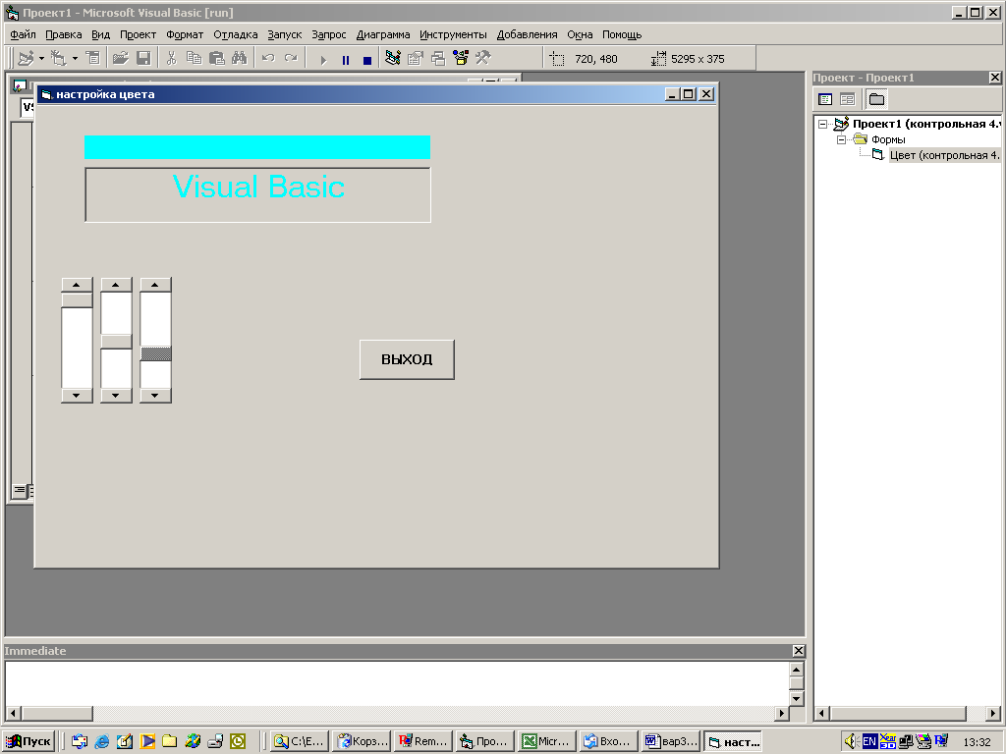Switch to the Micr... Excel taskbar button
The width and height of the screenshot is (1006, 754).
point(547,742)
